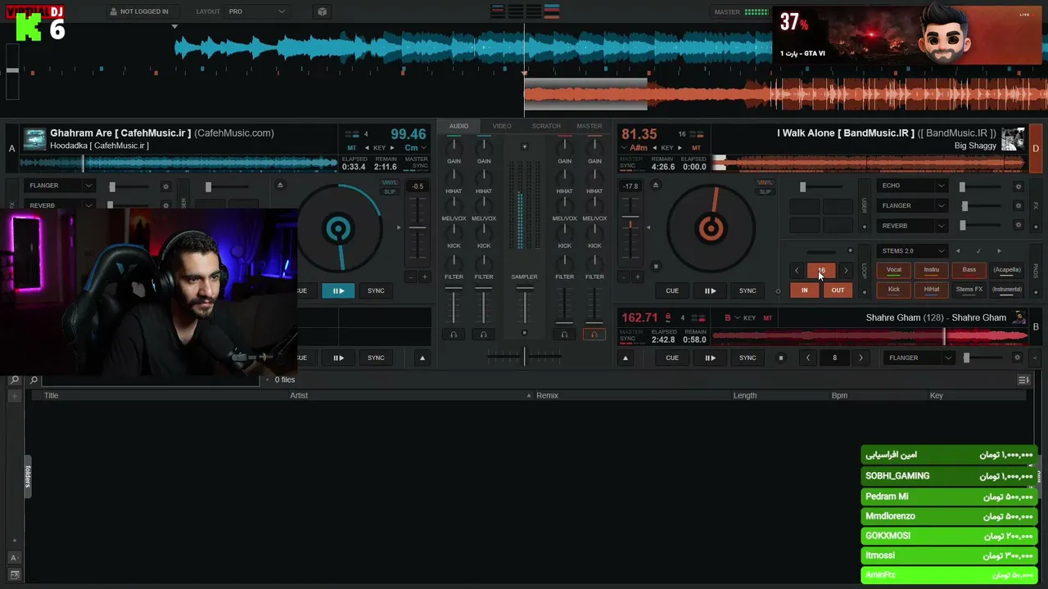
Task: Click the eject icon on deck D
Action: pos(655,186)
